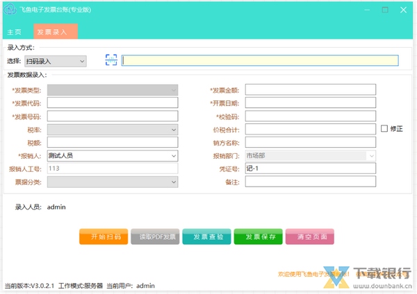
Task: Click the 发票查验 button
Action: pyautogui.click(x=206, y=236)
